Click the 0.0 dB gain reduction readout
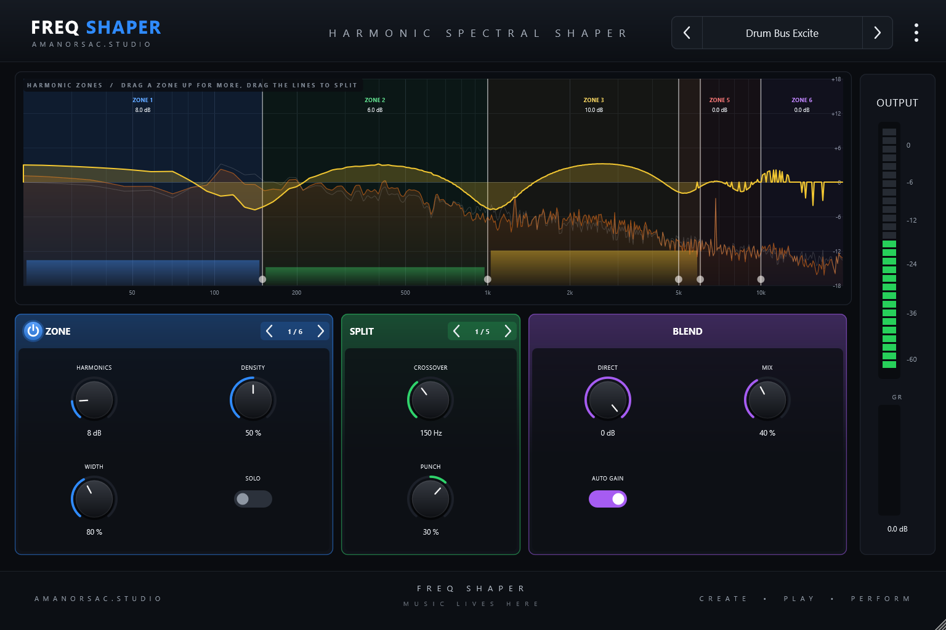 897,529
